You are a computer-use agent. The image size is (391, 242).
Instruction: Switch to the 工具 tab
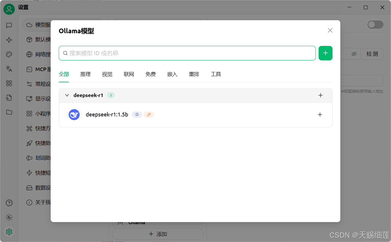click(216, 74)
